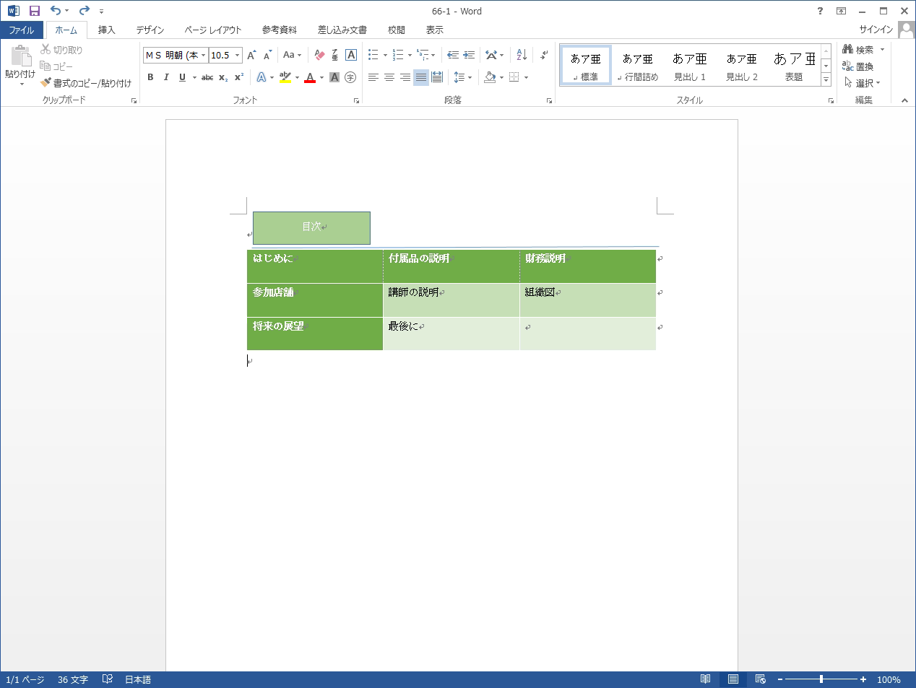This screenshot has width=916, height=688.
Task: Switch to the ページ レイアウト tab
Action: pos(212,30)
